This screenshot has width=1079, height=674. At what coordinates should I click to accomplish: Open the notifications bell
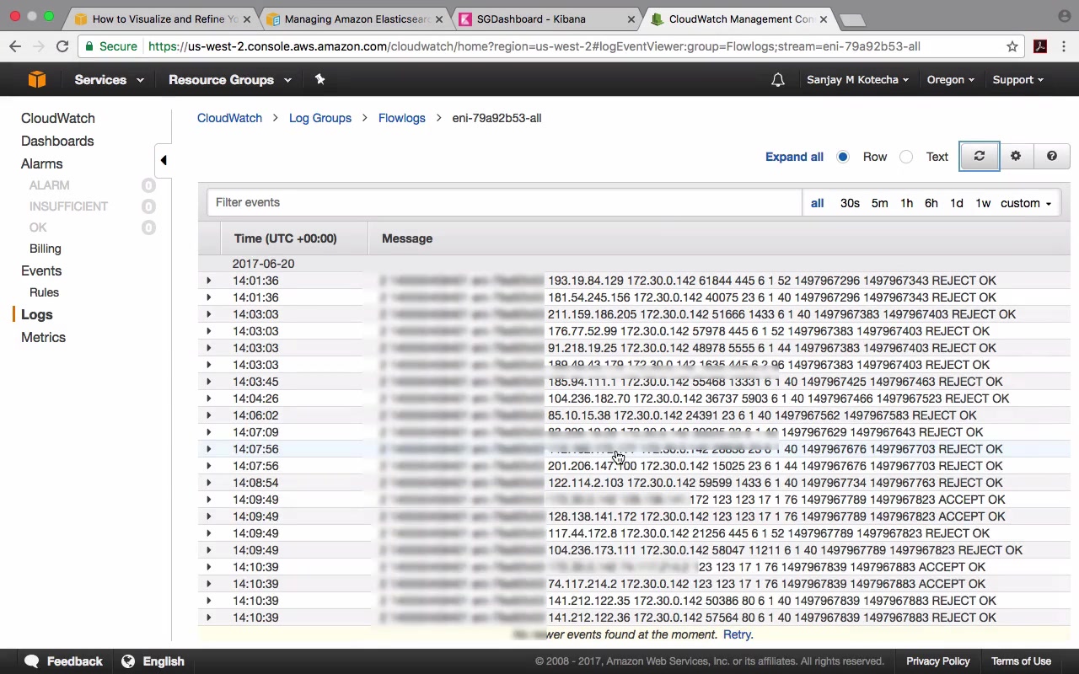[778, 80]
